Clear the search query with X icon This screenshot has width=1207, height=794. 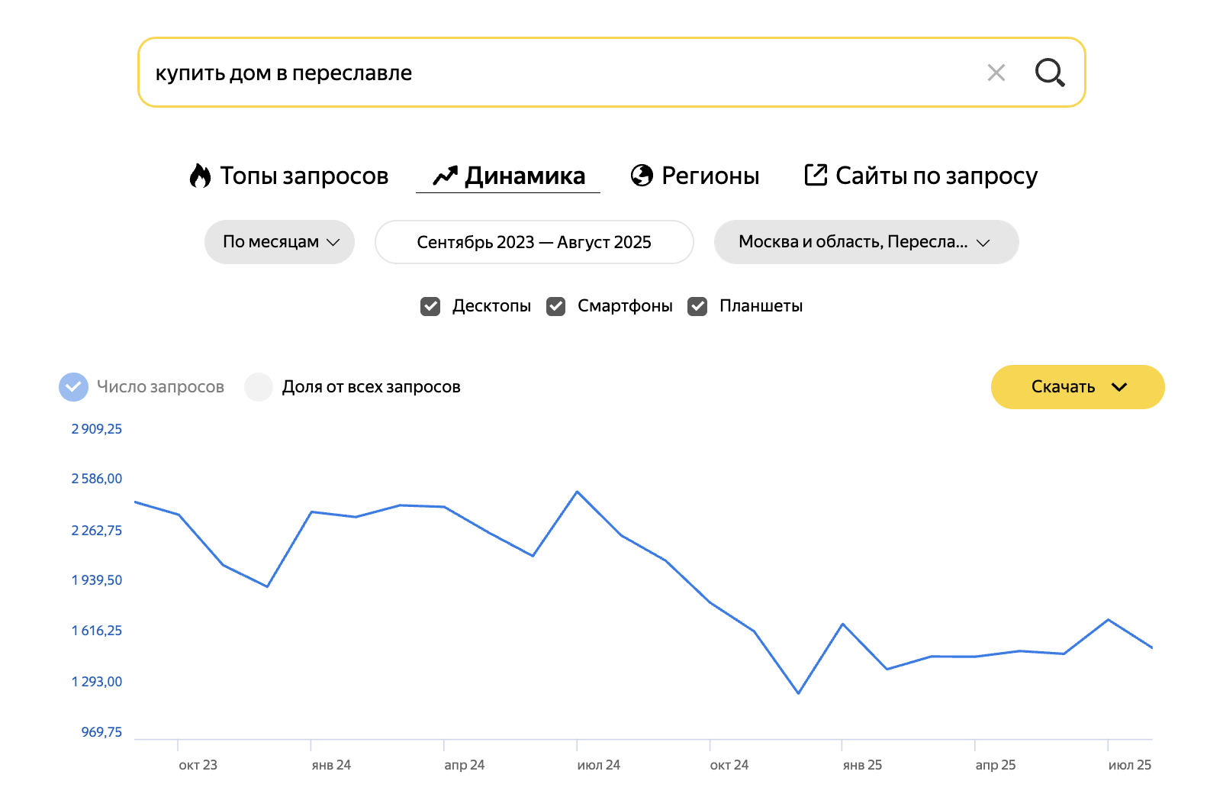click(996, 73)
